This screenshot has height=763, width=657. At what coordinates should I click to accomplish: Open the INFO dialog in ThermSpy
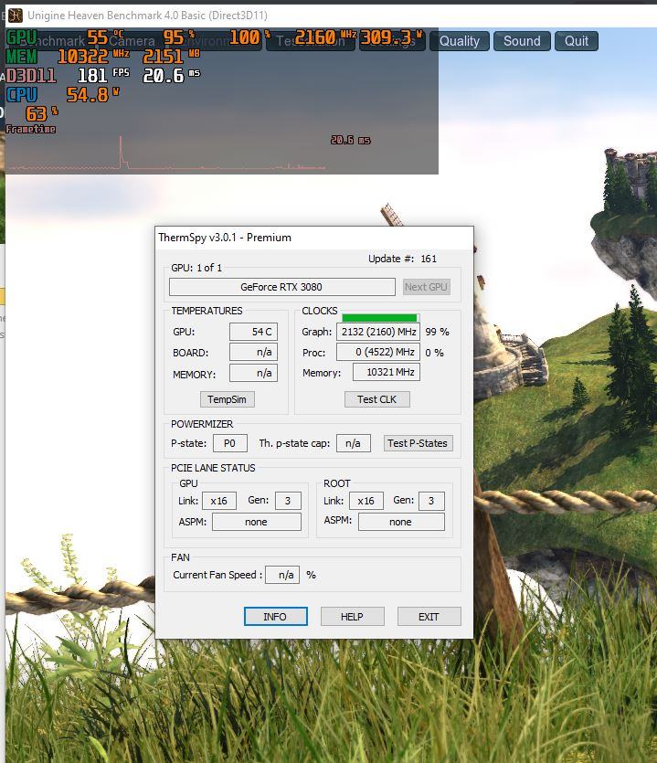click(275, 617)
